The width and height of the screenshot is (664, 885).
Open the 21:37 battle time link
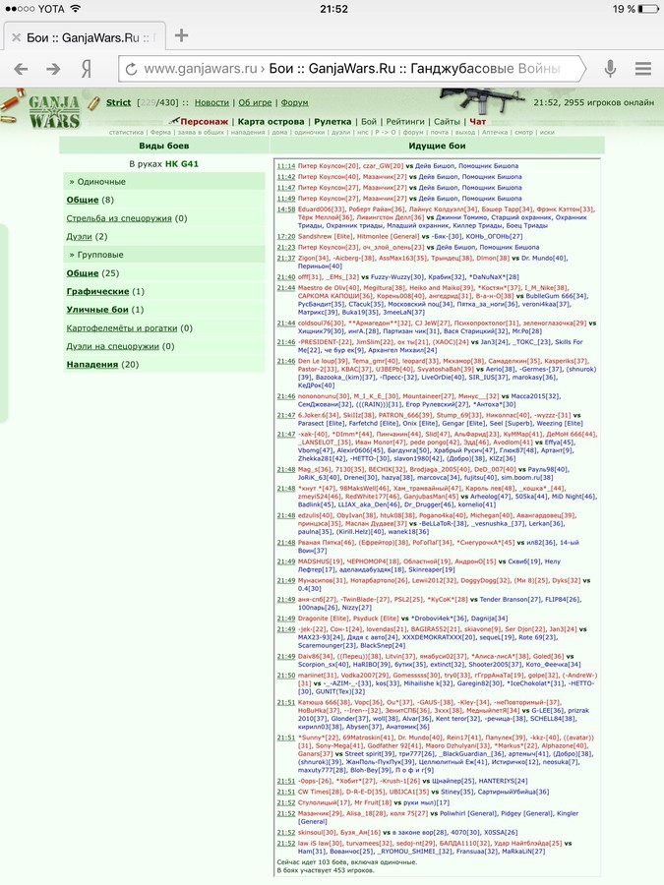click(285, 258)
